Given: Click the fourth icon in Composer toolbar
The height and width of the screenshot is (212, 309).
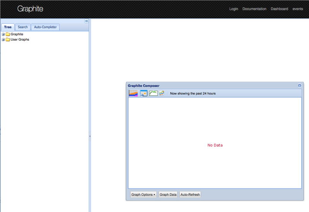Looking at the screenshot, I should (162, 93).
